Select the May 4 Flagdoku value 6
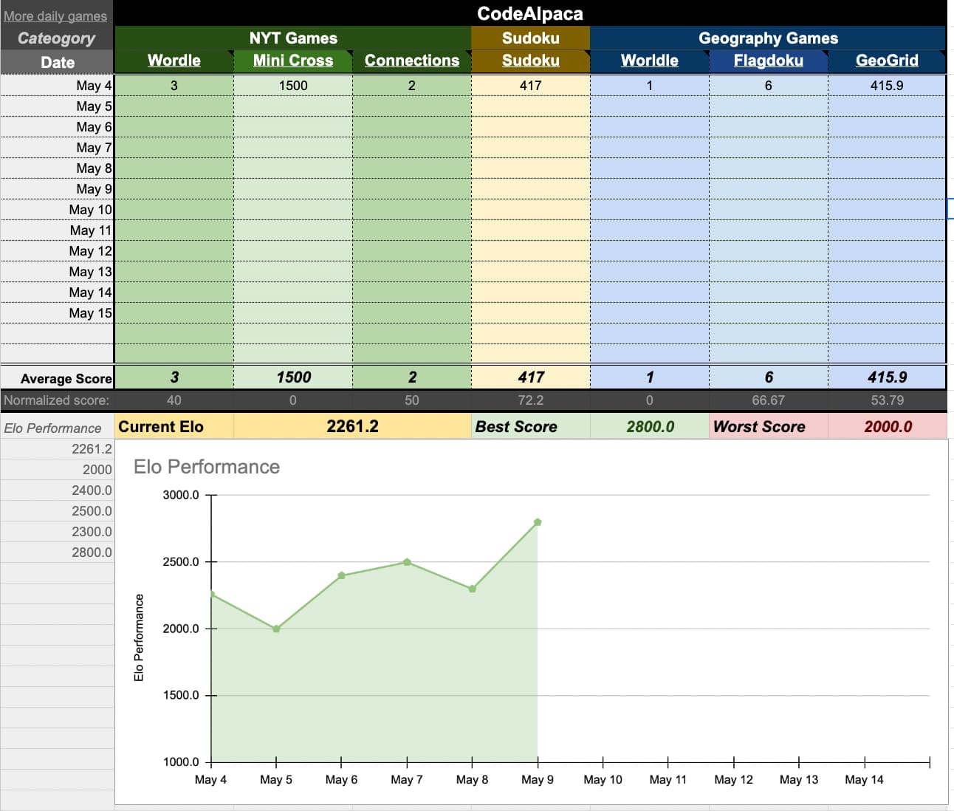This screenshot has width=954, height=811. click(769, 86)
